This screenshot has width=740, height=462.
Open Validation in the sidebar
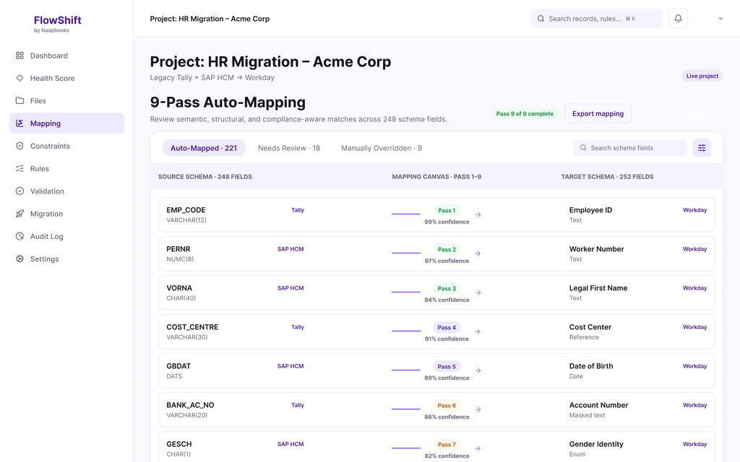click(66, 191)
